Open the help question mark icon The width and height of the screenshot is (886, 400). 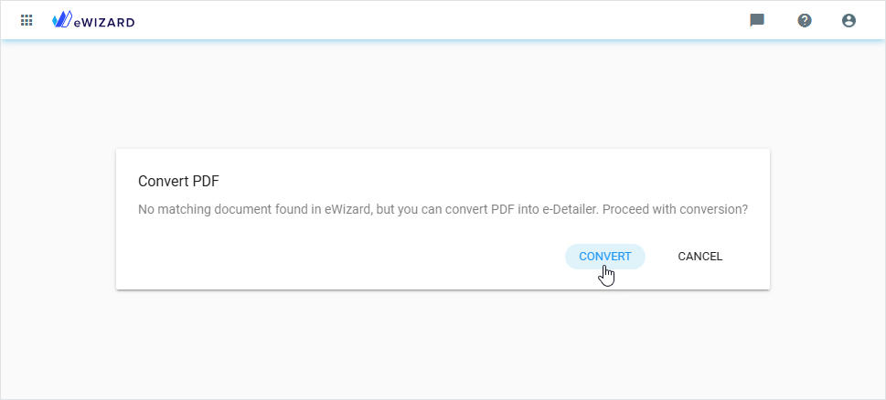(805, 20)
